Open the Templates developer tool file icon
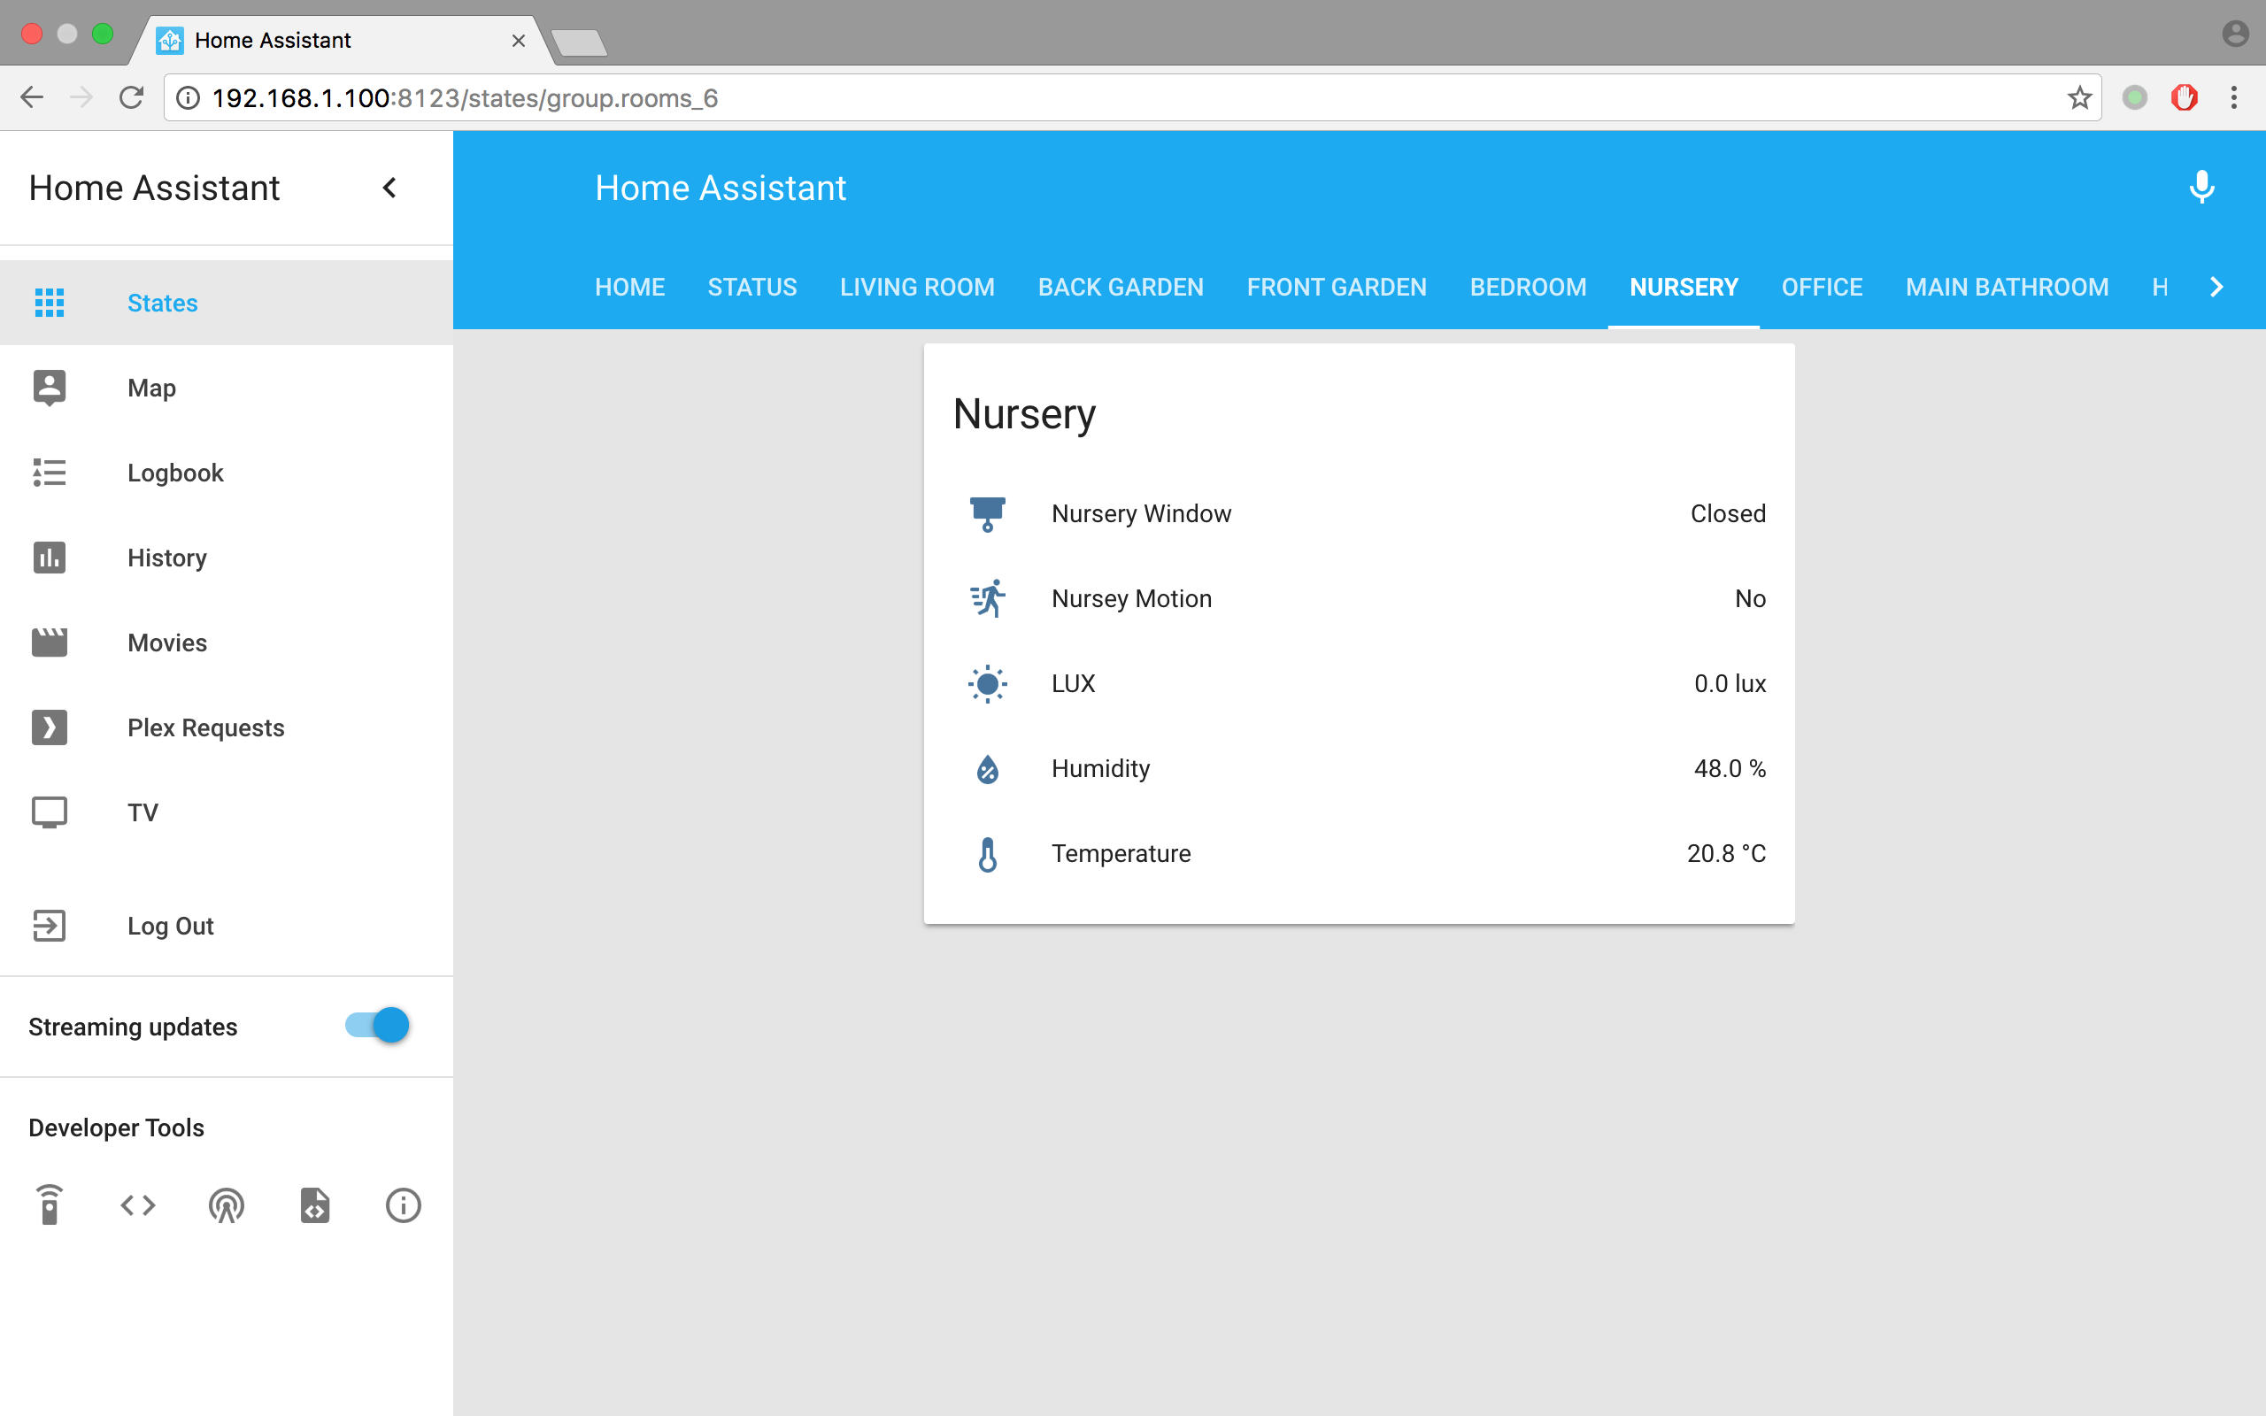This screenshot has width=2266, height=1416. pyautogui.click(x=314, y=1205)
